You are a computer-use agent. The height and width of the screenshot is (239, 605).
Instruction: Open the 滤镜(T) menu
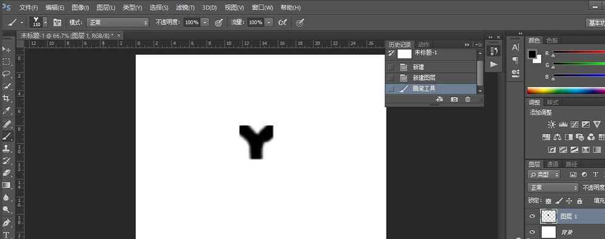(x=185, y=8)
